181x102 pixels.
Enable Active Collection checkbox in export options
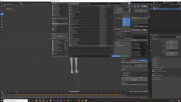(130, 16)
